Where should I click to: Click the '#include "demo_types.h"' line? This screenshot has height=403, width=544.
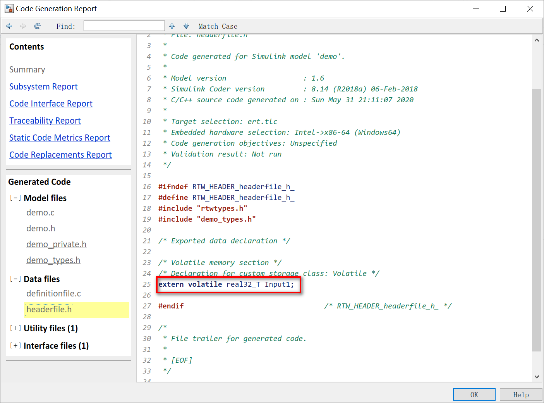pos(207,219)
